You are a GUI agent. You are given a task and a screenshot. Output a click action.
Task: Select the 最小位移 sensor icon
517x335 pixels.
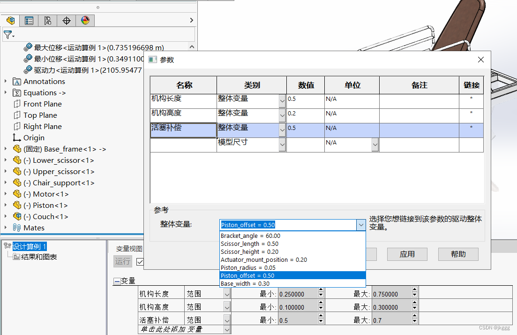click(x=28, y=59)
